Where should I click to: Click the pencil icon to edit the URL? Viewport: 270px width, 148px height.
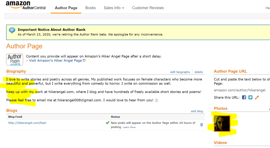(x=257, y=98)
